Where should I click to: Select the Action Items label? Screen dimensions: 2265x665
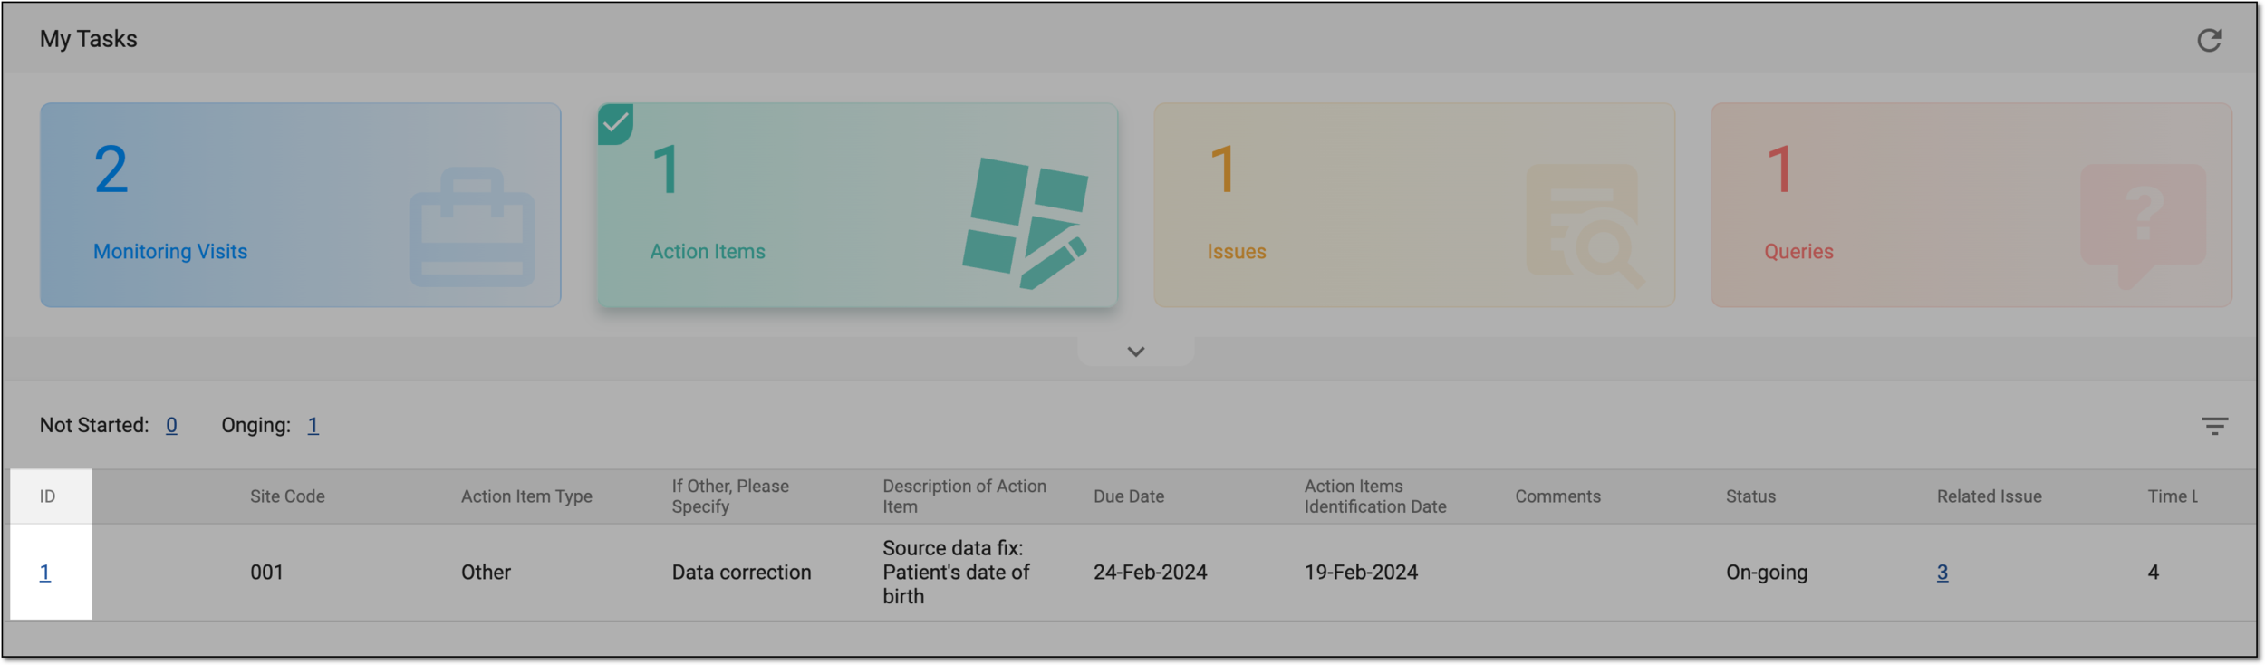pyautogui.click(x=708, y=252)
